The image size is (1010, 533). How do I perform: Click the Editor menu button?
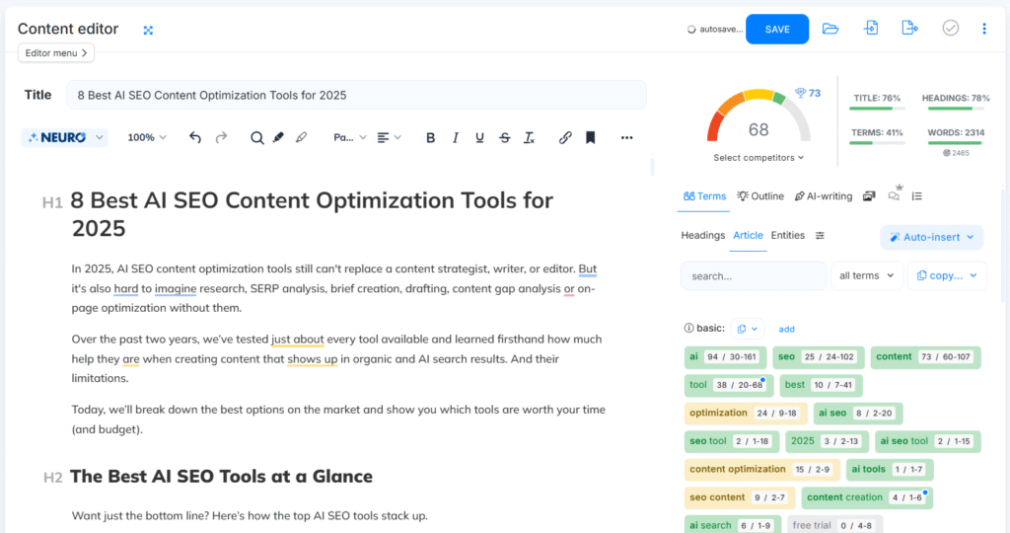tap(56, 52)
